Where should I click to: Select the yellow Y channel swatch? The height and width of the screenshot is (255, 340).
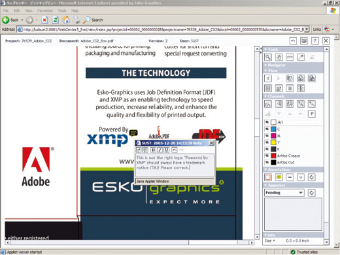coord(273,143)
